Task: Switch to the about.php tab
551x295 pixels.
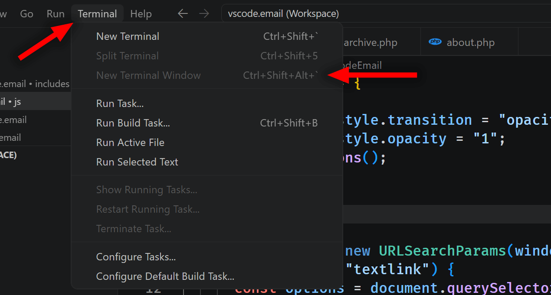Action: 470,42
